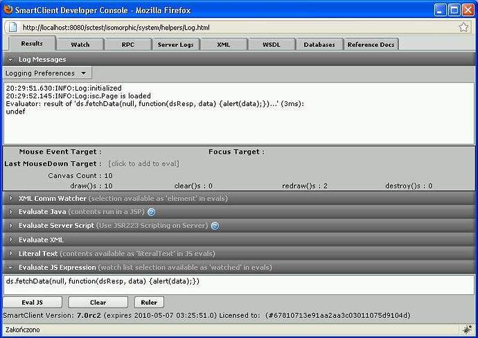Click the Firefox logo in title bar
Screen dimensions: 478x338
pos(8,10)
